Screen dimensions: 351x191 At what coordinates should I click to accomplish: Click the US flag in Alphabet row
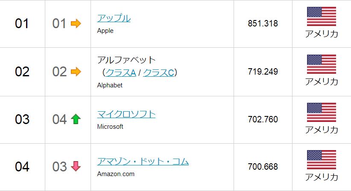coord(322,64)
